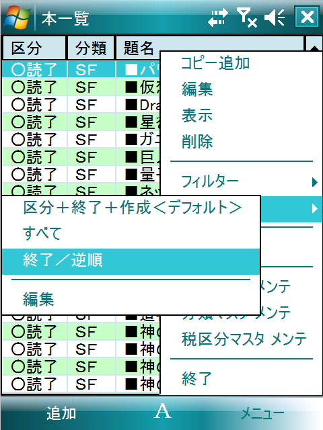
Task: Click the scrollbar up arrow by 題名
Action: click(314, 44)
